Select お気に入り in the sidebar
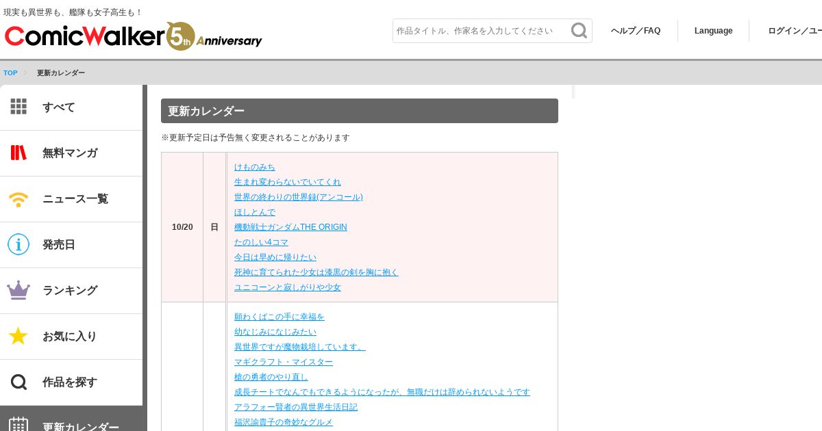The image size is (822, 431). click(71, 337)
